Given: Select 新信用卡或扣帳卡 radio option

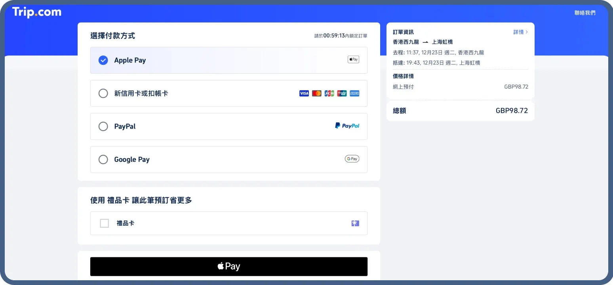Looking at the screenshot, I should pos(103,93).
